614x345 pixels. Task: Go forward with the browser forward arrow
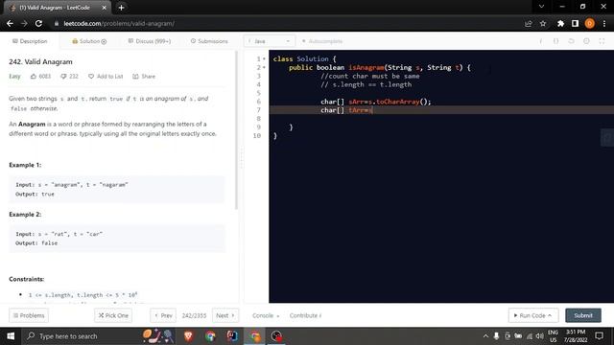coord(24,23)
